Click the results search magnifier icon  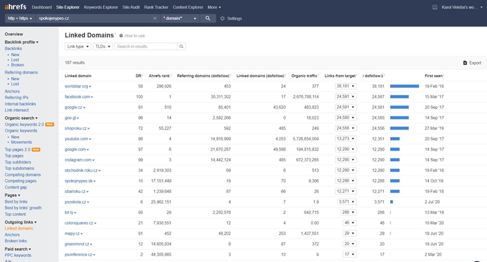(x=181, y=47)
